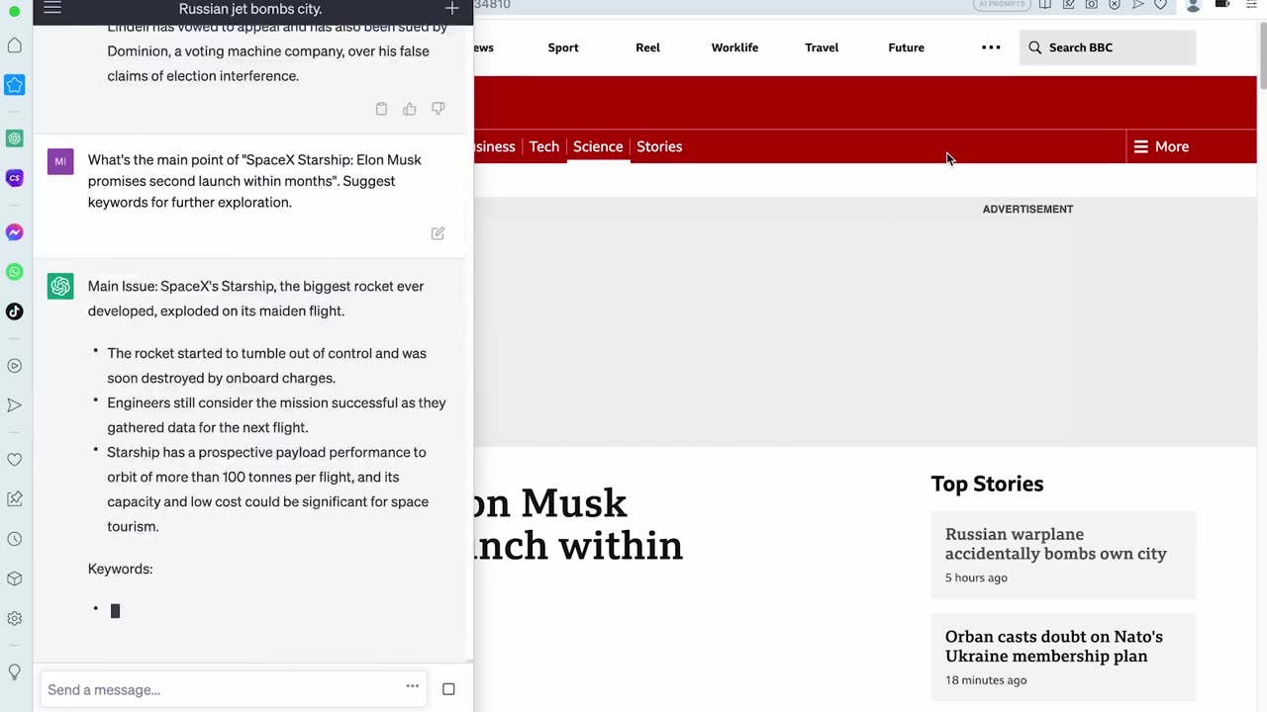Open My Flow arrow icon in sidebar
1267x712 pixels.
[15, 405]
